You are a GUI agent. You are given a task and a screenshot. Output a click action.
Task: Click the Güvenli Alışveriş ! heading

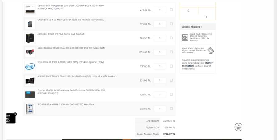(191, 27)
